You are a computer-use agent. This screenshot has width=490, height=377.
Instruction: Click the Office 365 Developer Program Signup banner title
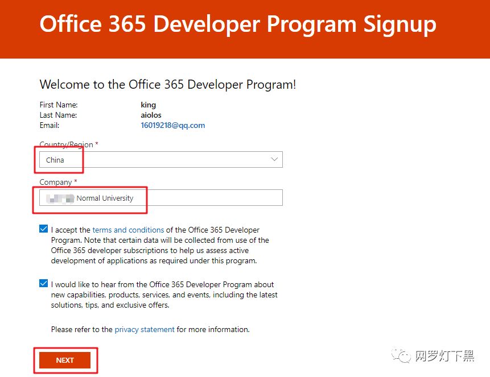point(238,24)
